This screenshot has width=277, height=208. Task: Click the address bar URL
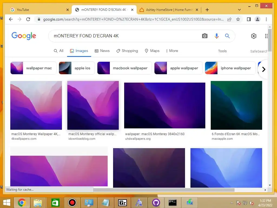[x=133, y=19]
